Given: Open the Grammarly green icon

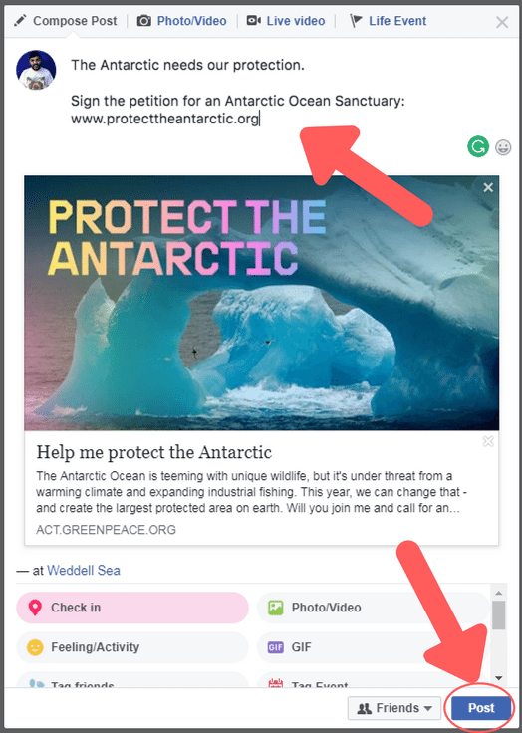Looking at the screenshot, I should click(x=478, y=146).
